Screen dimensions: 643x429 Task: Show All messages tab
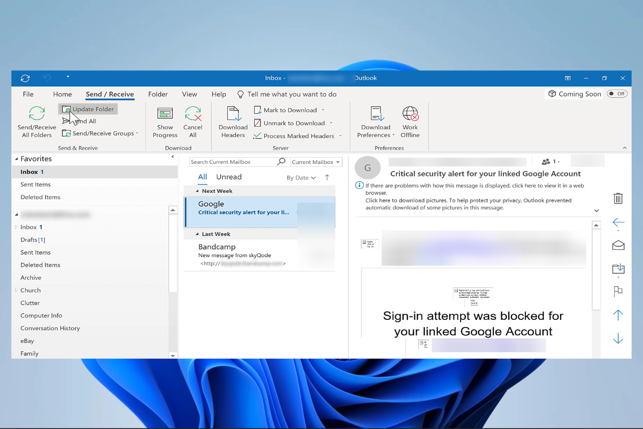click(x=203, y=177)
